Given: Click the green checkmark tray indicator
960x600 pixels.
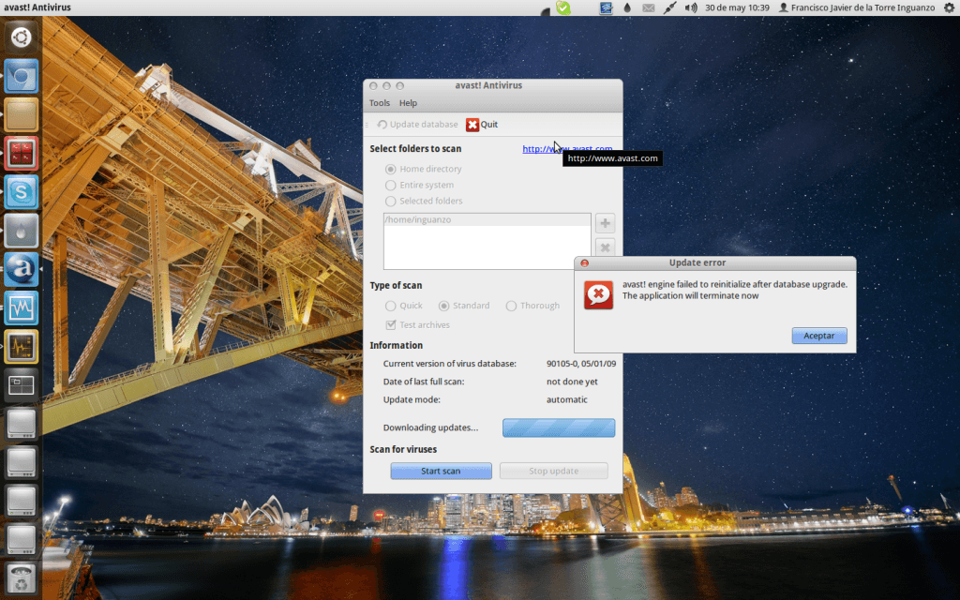Looking at the screenshot, I should [x=563, y=7].
